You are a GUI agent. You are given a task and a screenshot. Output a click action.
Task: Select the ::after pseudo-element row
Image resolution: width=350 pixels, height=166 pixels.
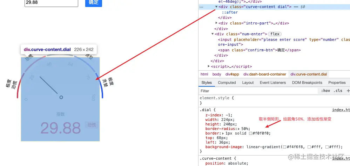click(x=230, y=12)
